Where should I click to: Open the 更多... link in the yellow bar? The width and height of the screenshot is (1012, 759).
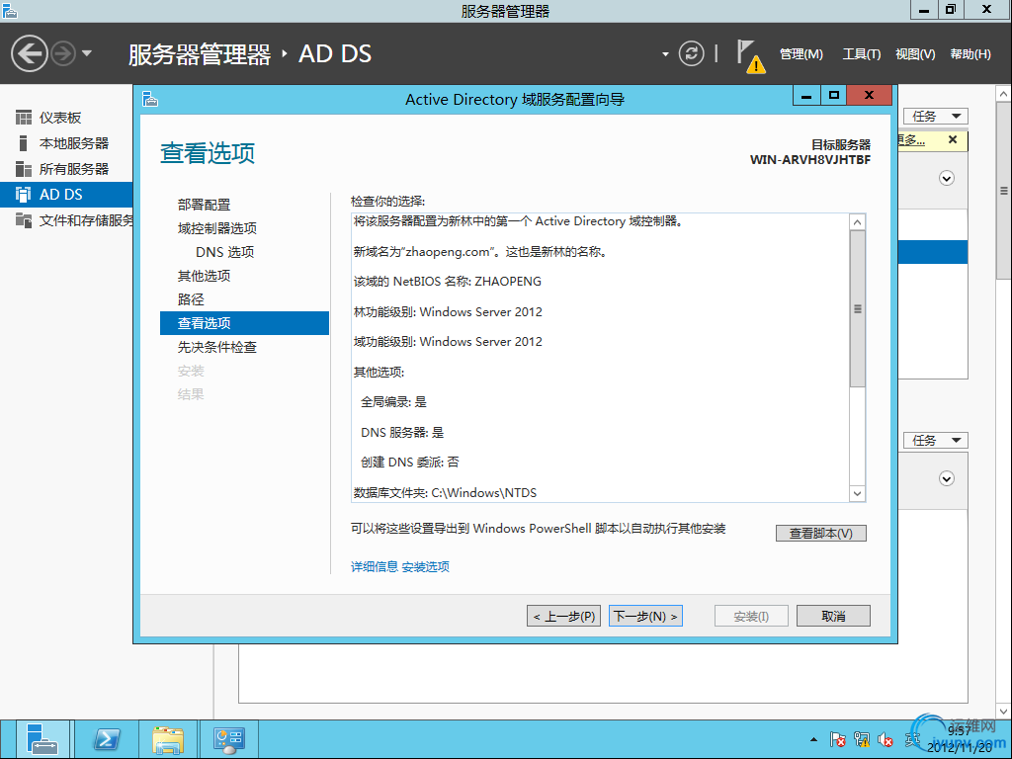click(911, 140)
